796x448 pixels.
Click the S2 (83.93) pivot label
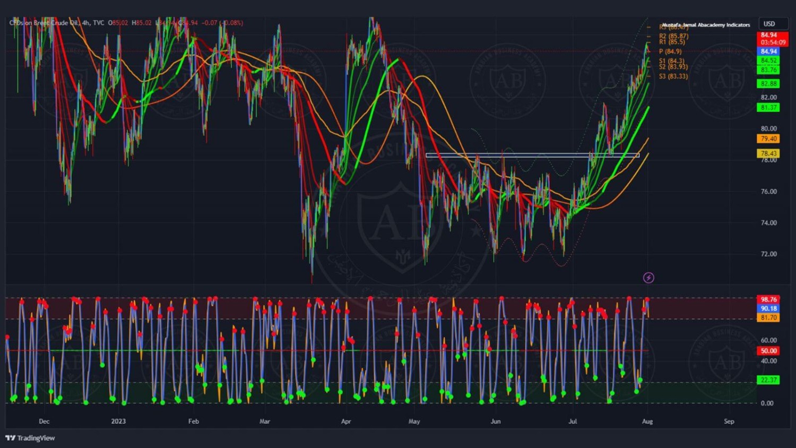pos(673,67)
